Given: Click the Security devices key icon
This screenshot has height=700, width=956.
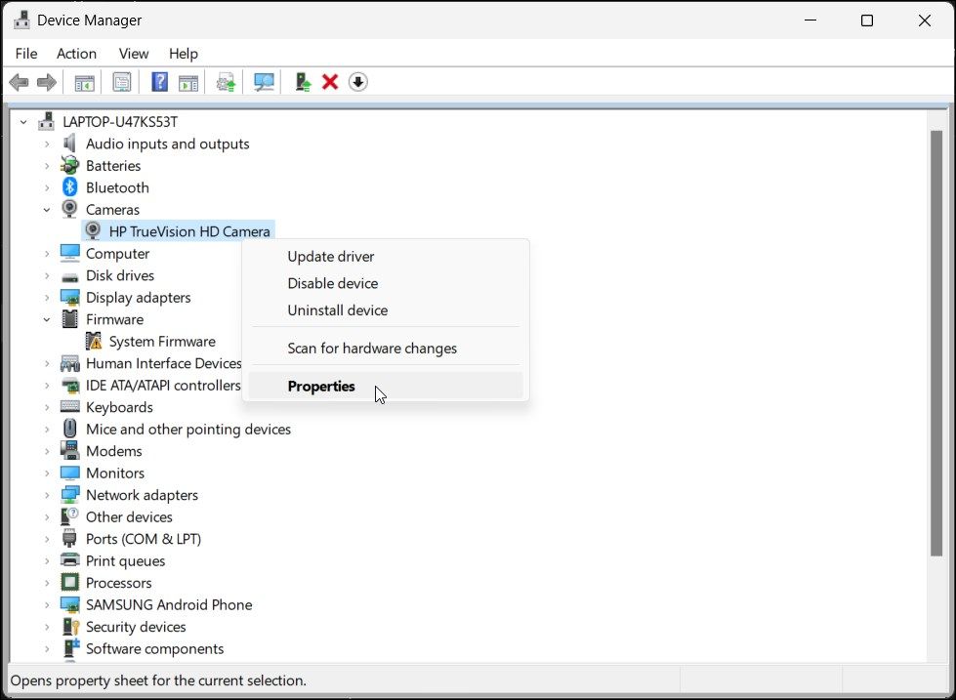Looking at the screenshot, I should [x=70, y=626].
